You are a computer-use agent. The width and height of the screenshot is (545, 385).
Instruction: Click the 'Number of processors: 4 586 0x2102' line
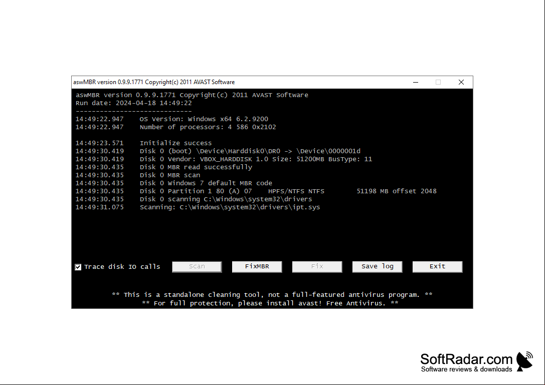176,127
